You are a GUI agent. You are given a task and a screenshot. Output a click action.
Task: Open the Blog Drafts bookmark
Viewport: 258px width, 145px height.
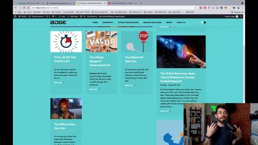[x=69, y=12]
